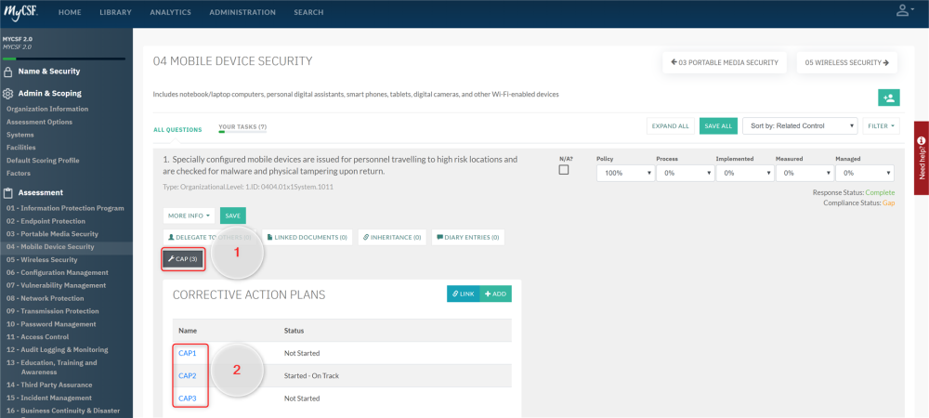Open 13 - Education, Training and Awareness
The height and width of the screenshot is (418, 929).
click(51, 367)
